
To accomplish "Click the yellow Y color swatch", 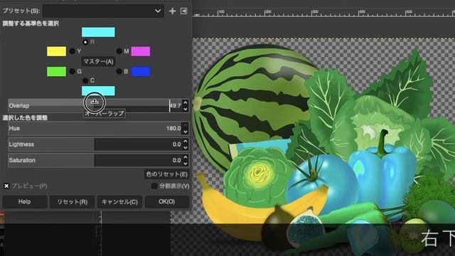I will click(x=57, y=51).
